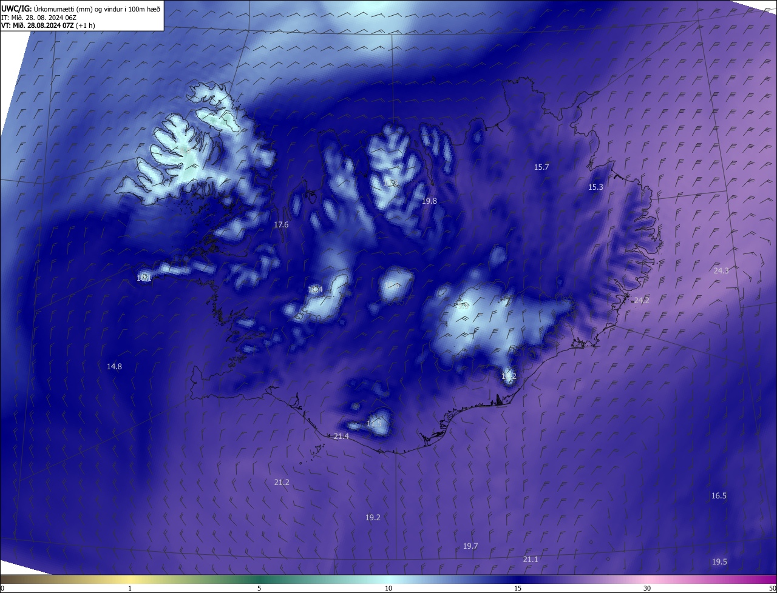Click the 24.2 value label
This screenshot has width=777, height=593.
641,301
